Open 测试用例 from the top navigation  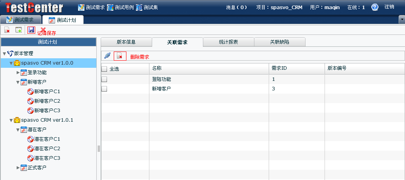point(120,7)
